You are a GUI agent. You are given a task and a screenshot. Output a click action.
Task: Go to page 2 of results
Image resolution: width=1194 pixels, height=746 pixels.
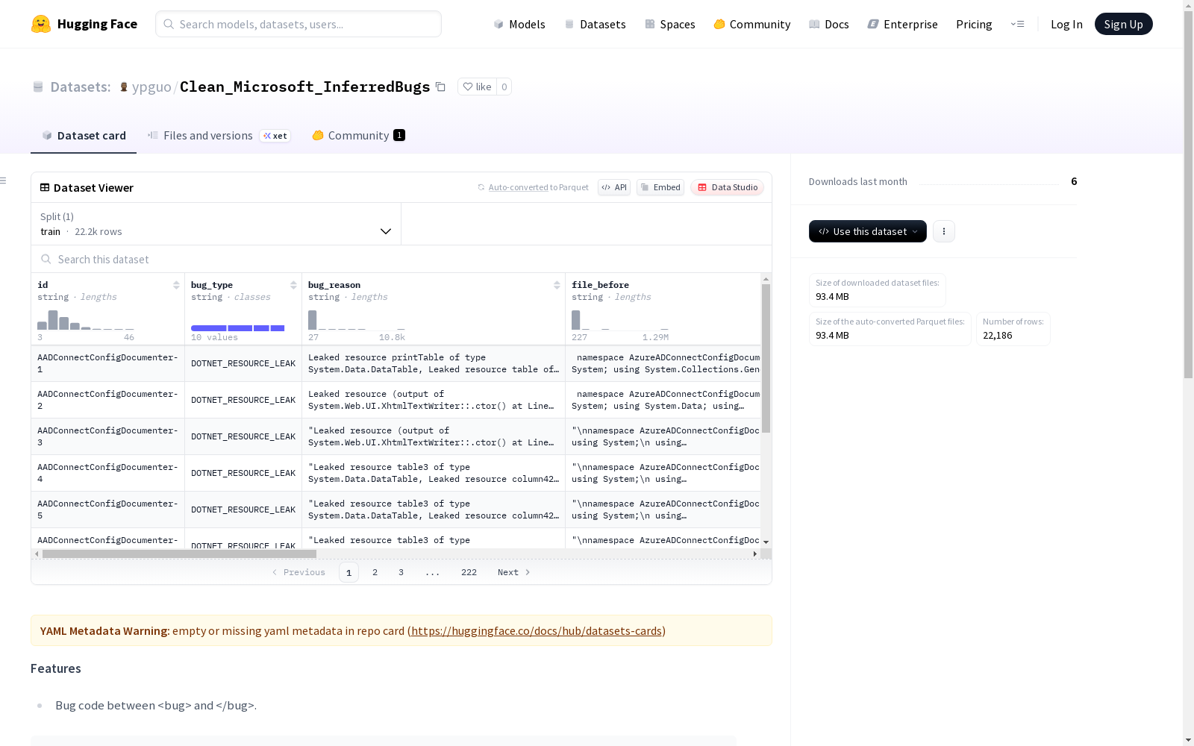[x=375, y=572]
